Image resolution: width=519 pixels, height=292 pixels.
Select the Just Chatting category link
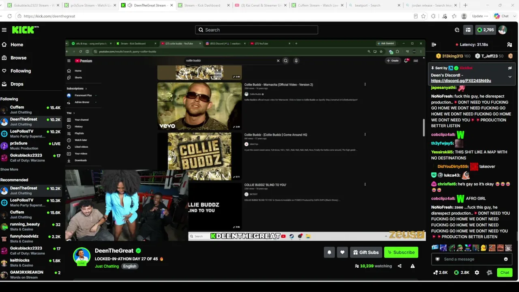coord(107,266)
